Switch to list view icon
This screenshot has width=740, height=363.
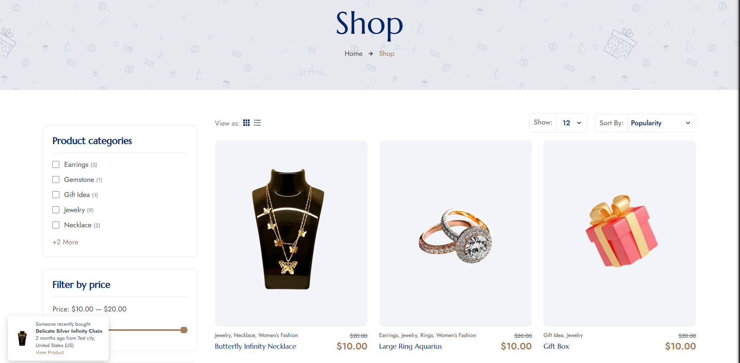click(x=258, y=123)
